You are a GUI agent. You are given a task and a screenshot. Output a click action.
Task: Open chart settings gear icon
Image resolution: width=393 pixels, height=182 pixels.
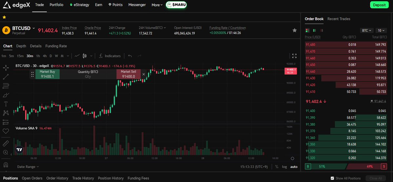(x=292, y=158)
